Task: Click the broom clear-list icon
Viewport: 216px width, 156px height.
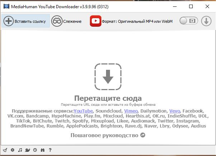Action: tap(5, 150)
